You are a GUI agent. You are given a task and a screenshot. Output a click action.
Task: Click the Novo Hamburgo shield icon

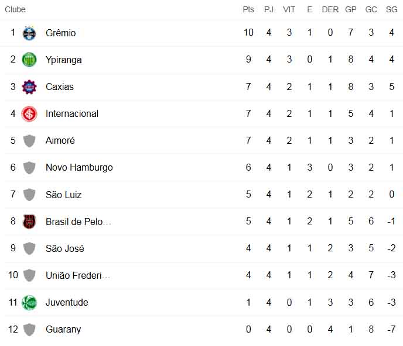click(29, 168)
